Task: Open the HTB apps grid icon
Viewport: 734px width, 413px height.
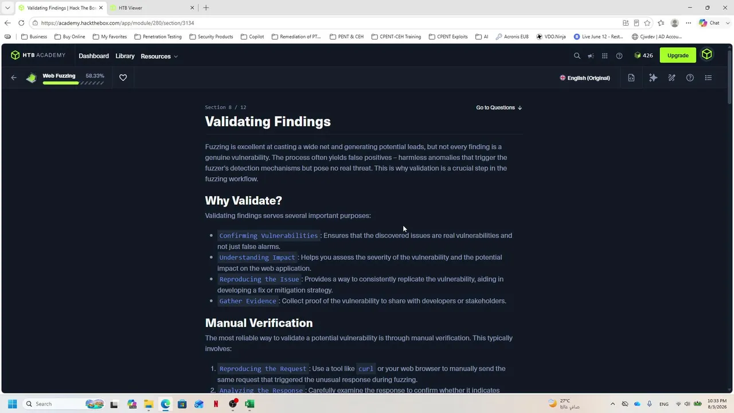Action: pyautogui.click(x=604, y=56)
